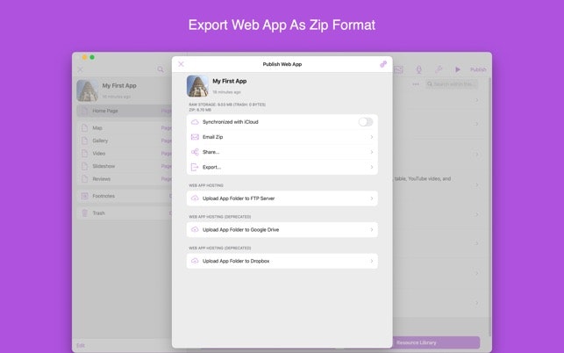Select the Reviews page in sidebar
Viewport: 564px width, 353px height.
point(124,179)
